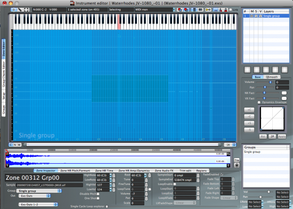293x209 pixels.
Task: Click the rightmost red toolbar icon
Action: pos(226,10)
